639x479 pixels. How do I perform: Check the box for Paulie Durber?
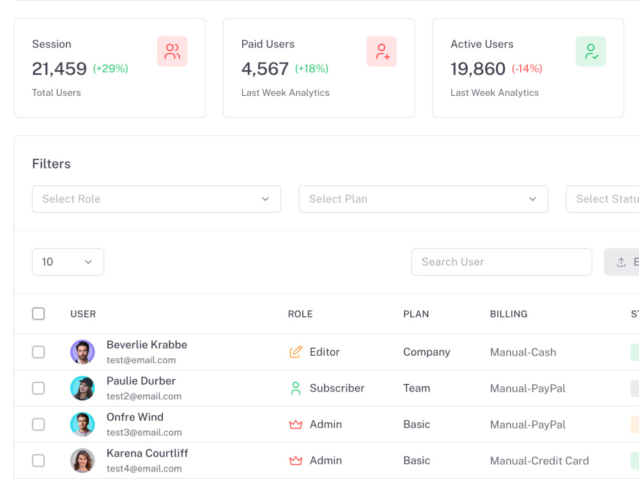point(38,388)
